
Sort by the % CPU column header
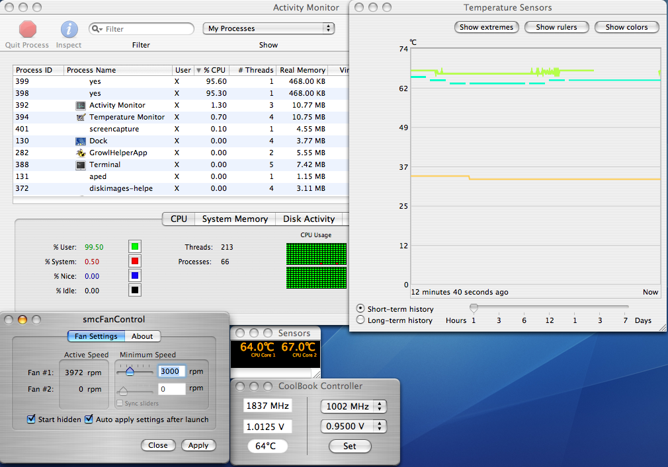click(x=212, y=70)
